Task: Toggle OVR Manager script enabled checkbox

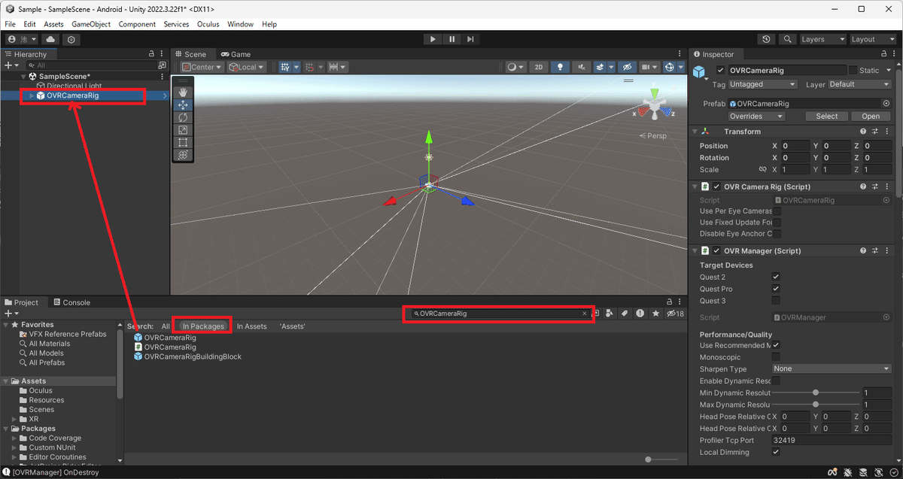Action: [x=717, y=250]
